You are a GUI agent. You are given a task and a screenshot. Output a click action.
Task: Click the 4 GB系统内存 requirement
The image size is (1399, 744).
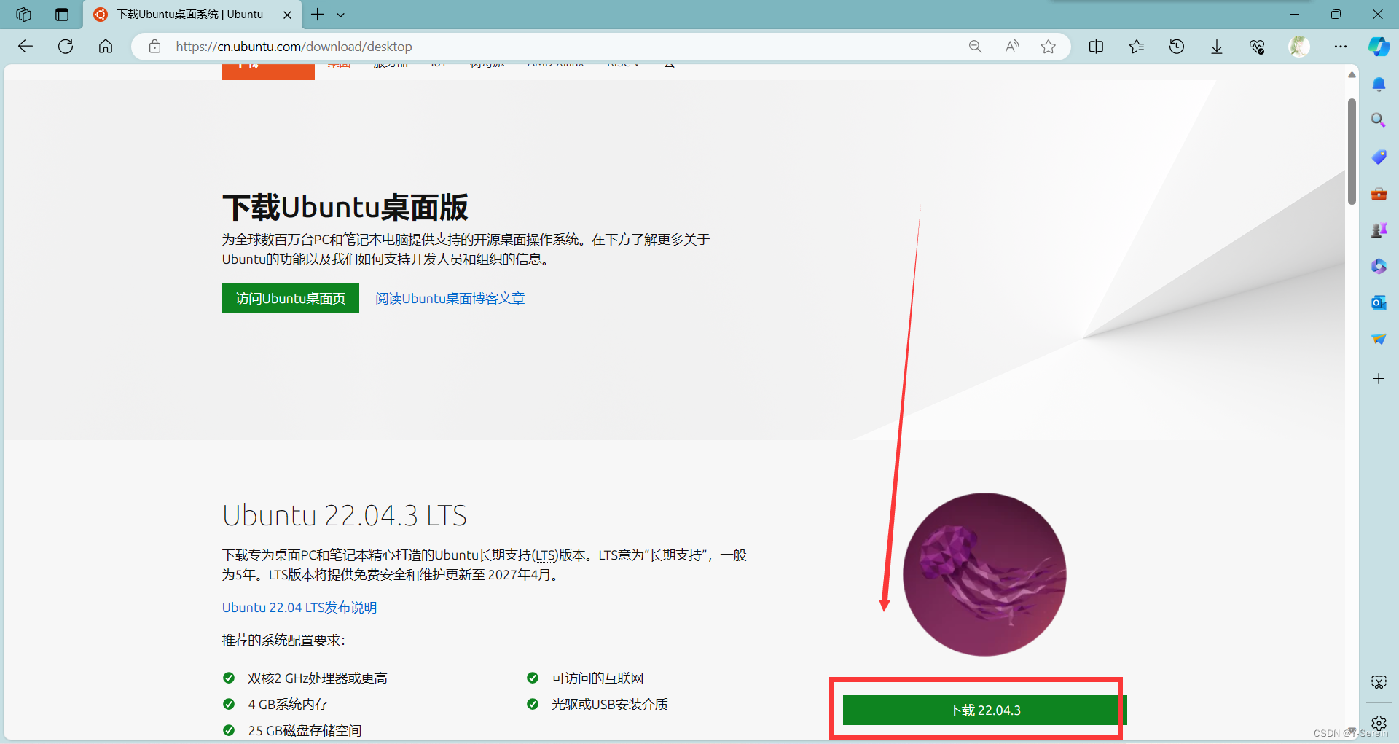289,705
